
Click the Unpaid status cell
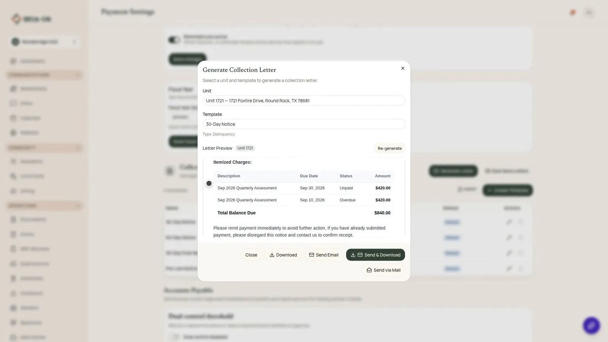point(346,188)
